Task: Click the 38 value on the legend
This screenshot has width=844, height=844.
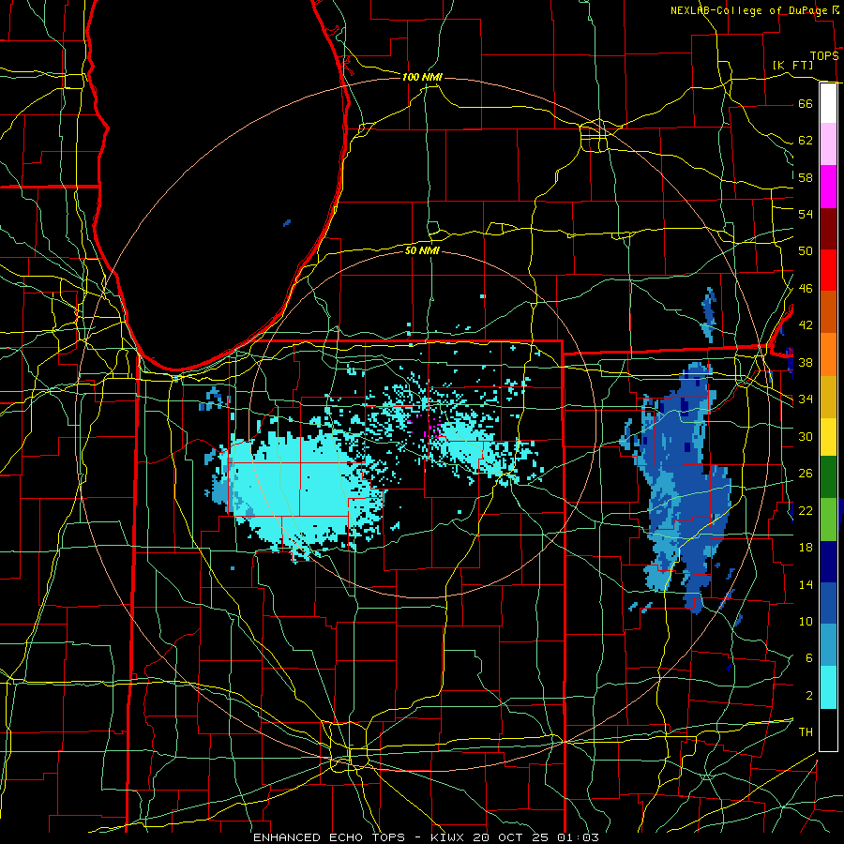Action: [x=806, y=362]
